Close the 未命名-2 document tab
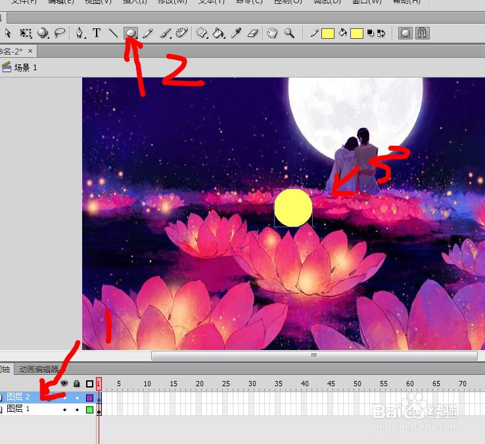Viewport: 485px width, 444px height. [x=30, y=51]
